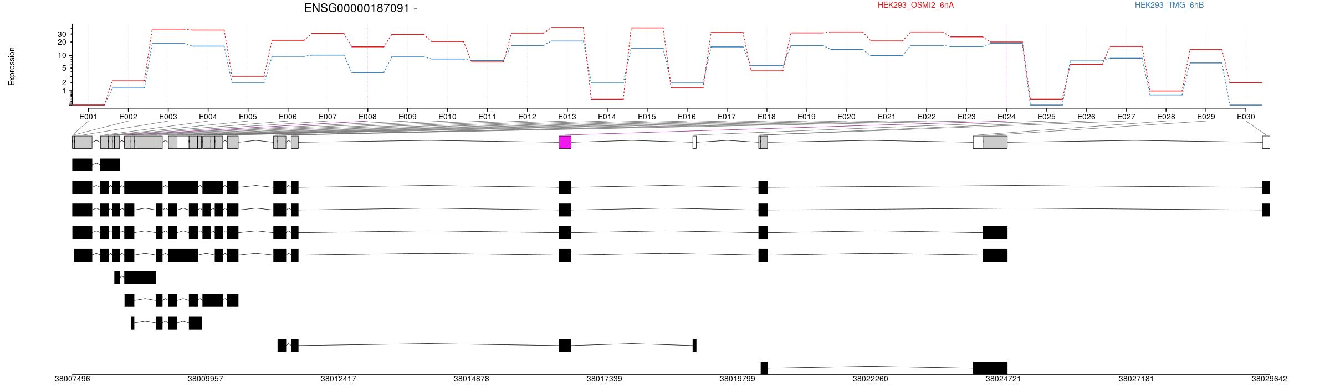Click the y-axis tick value 2

(65, 82)
